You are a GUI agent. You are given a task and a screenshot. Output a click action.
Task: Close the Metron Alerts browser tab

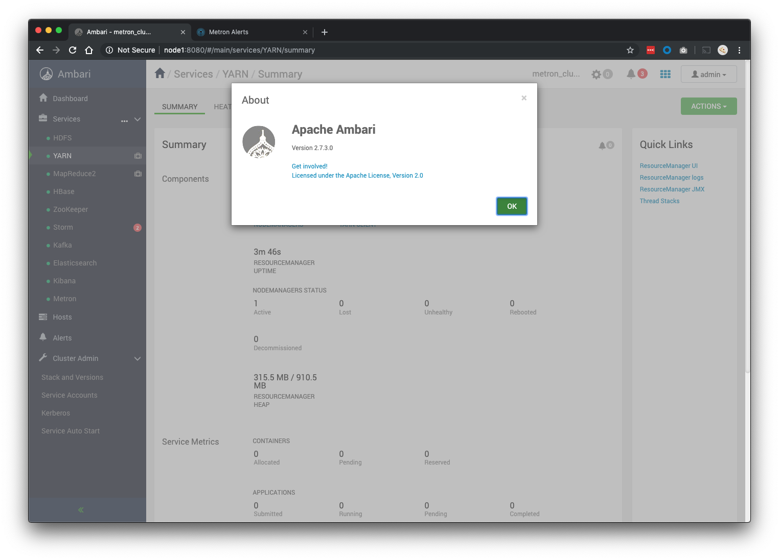[305, 32]
